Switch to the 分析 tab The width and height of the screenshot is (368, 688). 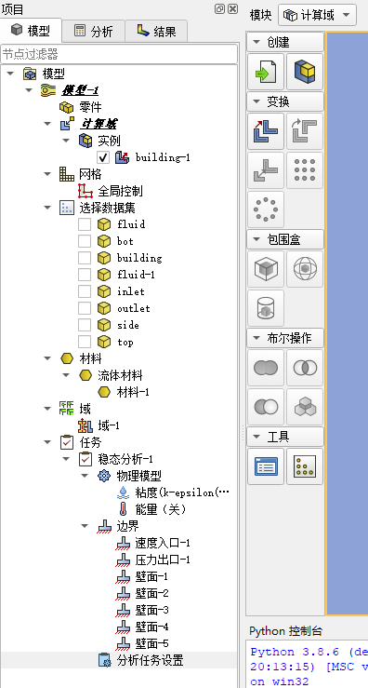coord(94,31)
